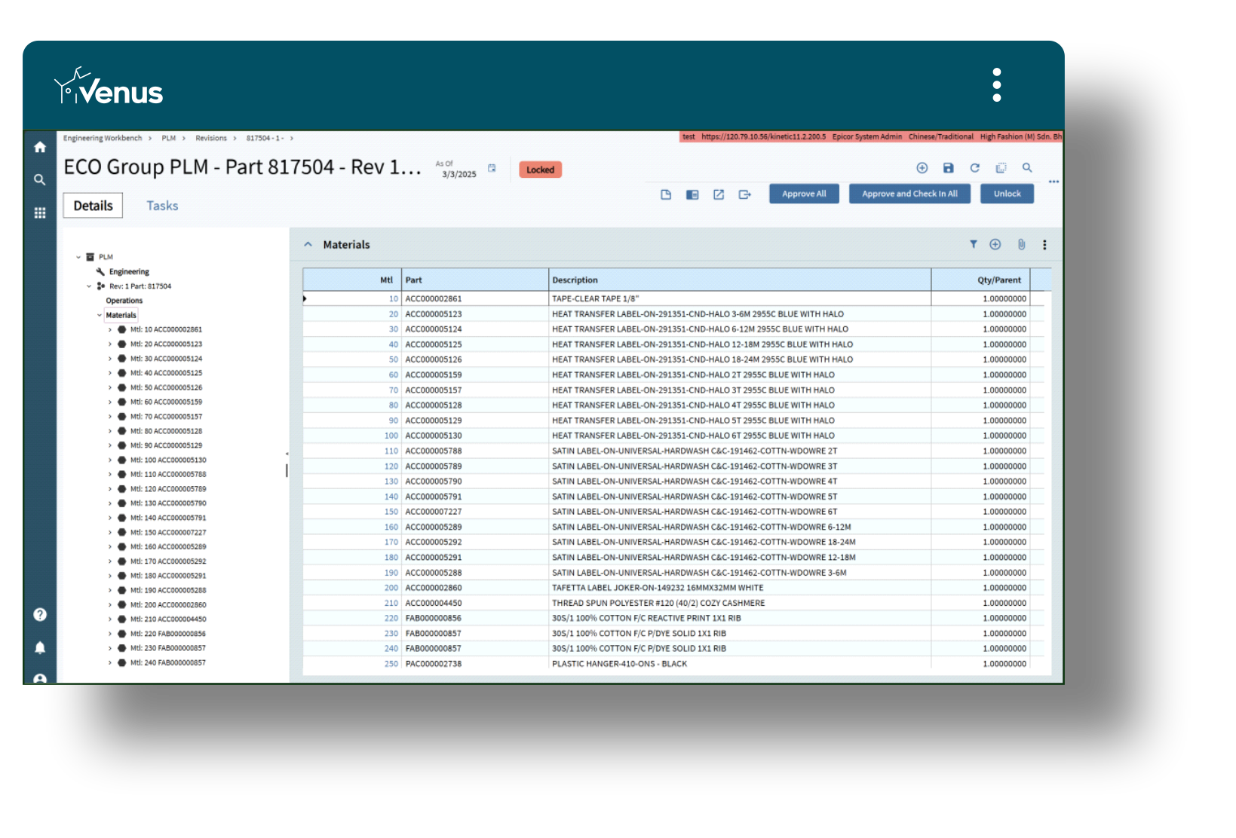Expand Mtl: 10 ACC000002861 in the tree
The width and height of the screenshot is (1236, 838).
[x=109, y=329]
